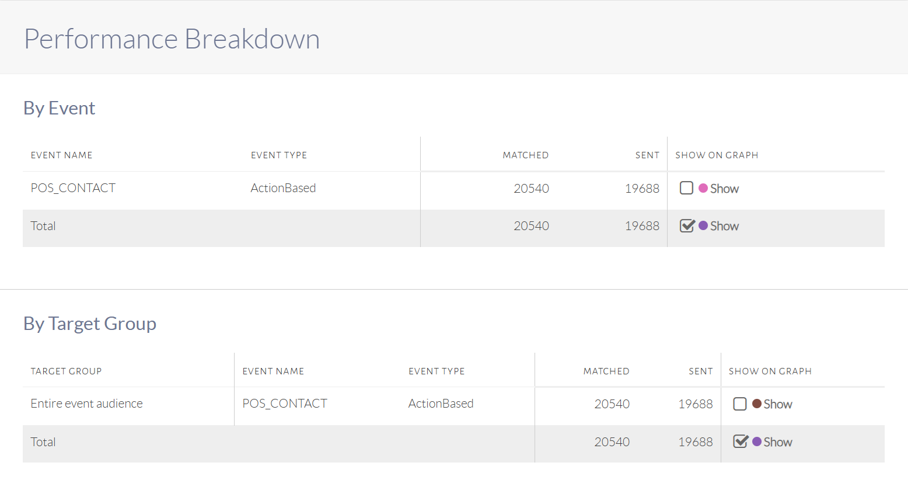
Task: Click pink color dot in POS_CONTACT event row
Action: [703, 188]
